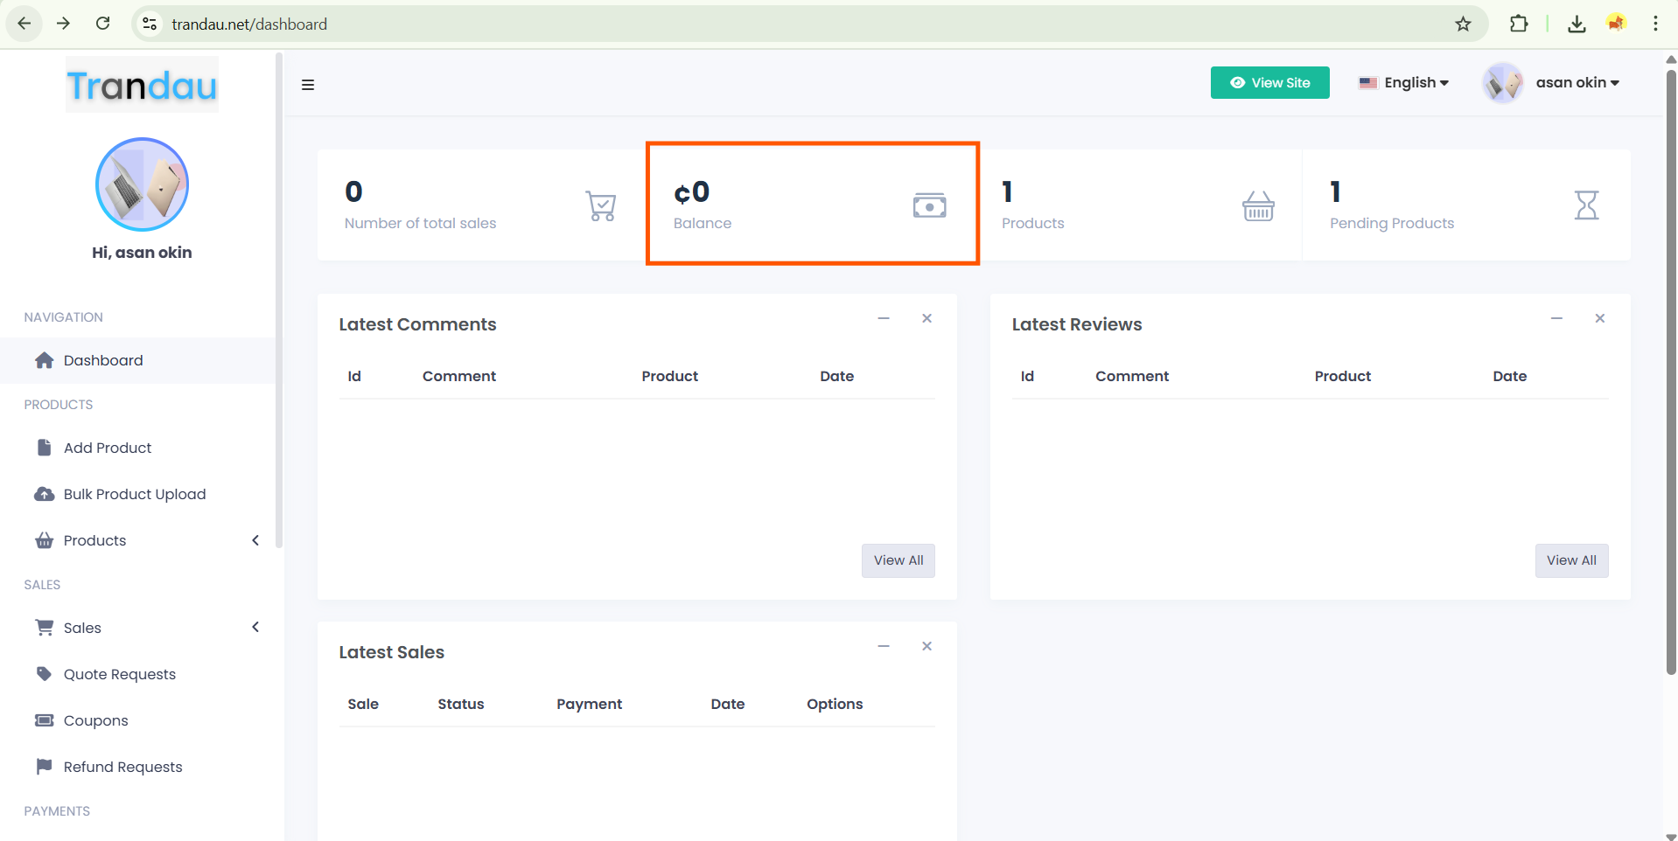Bookmark this page with the star icon
The width and height of the screenshot is (1678, 841).
tap(1463, 24)
